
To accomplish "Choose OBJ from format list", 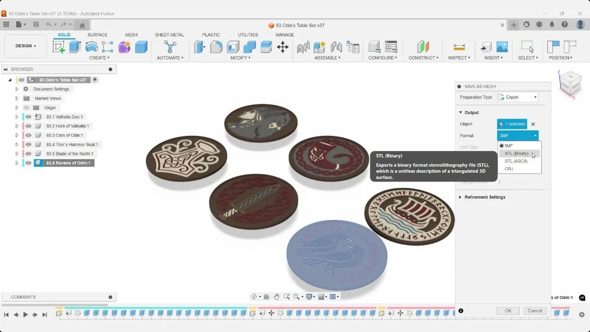I will coord(520,169).
